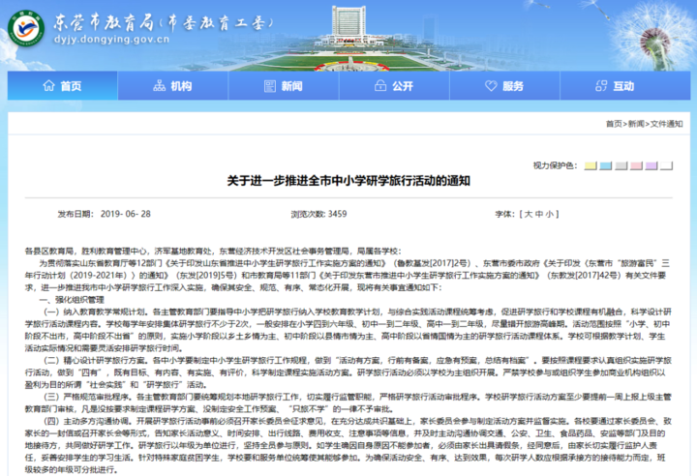Click the heart icon beside 服务
Viewport: 697px width, 476px height.
(x=491, y=86)
